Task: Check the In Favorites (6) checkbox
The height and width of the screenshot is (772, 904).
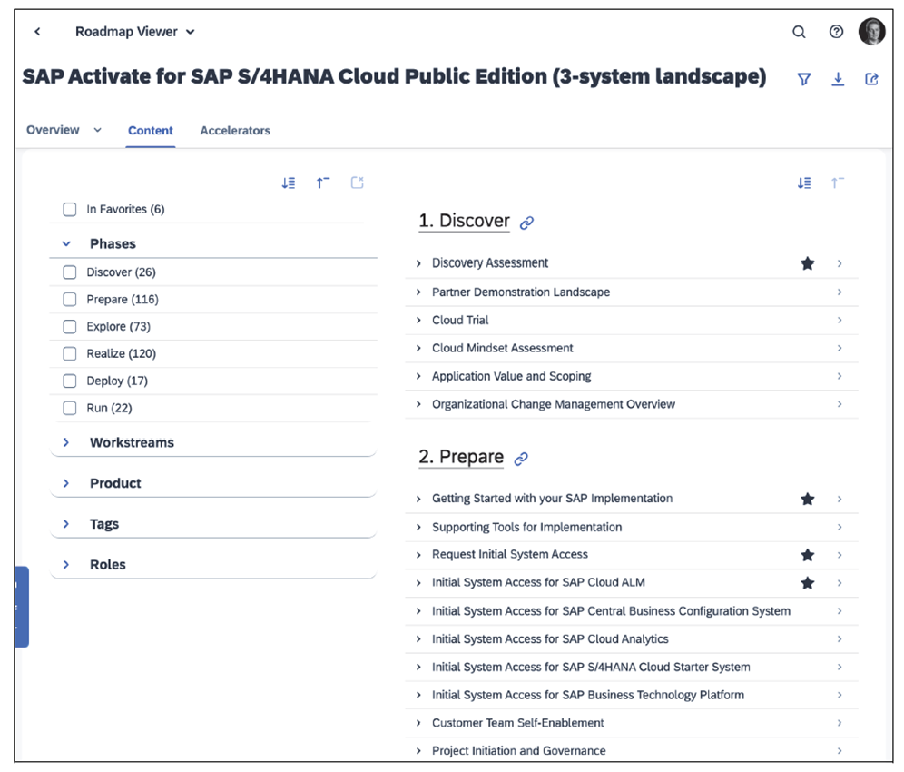Action: [x=70, y=210]
